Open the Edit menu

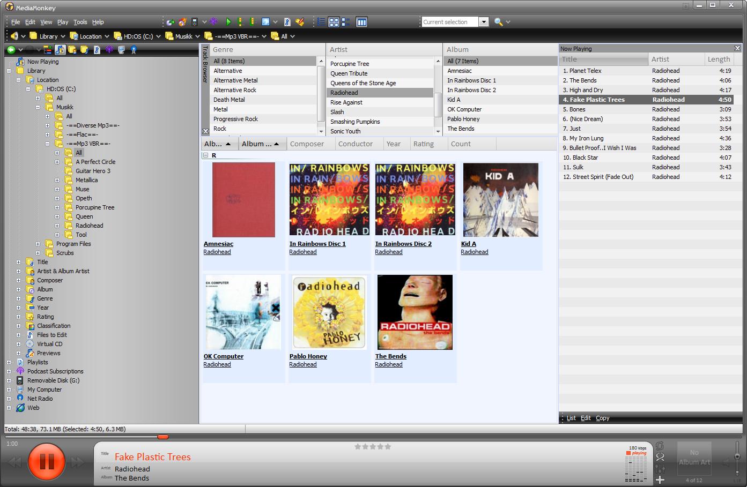tap(30, 22)
